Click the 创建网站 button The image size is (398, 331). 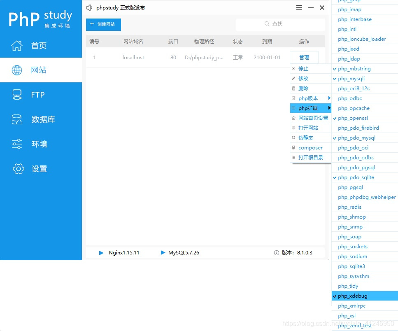pyautogui.click(x=103, y=25)
